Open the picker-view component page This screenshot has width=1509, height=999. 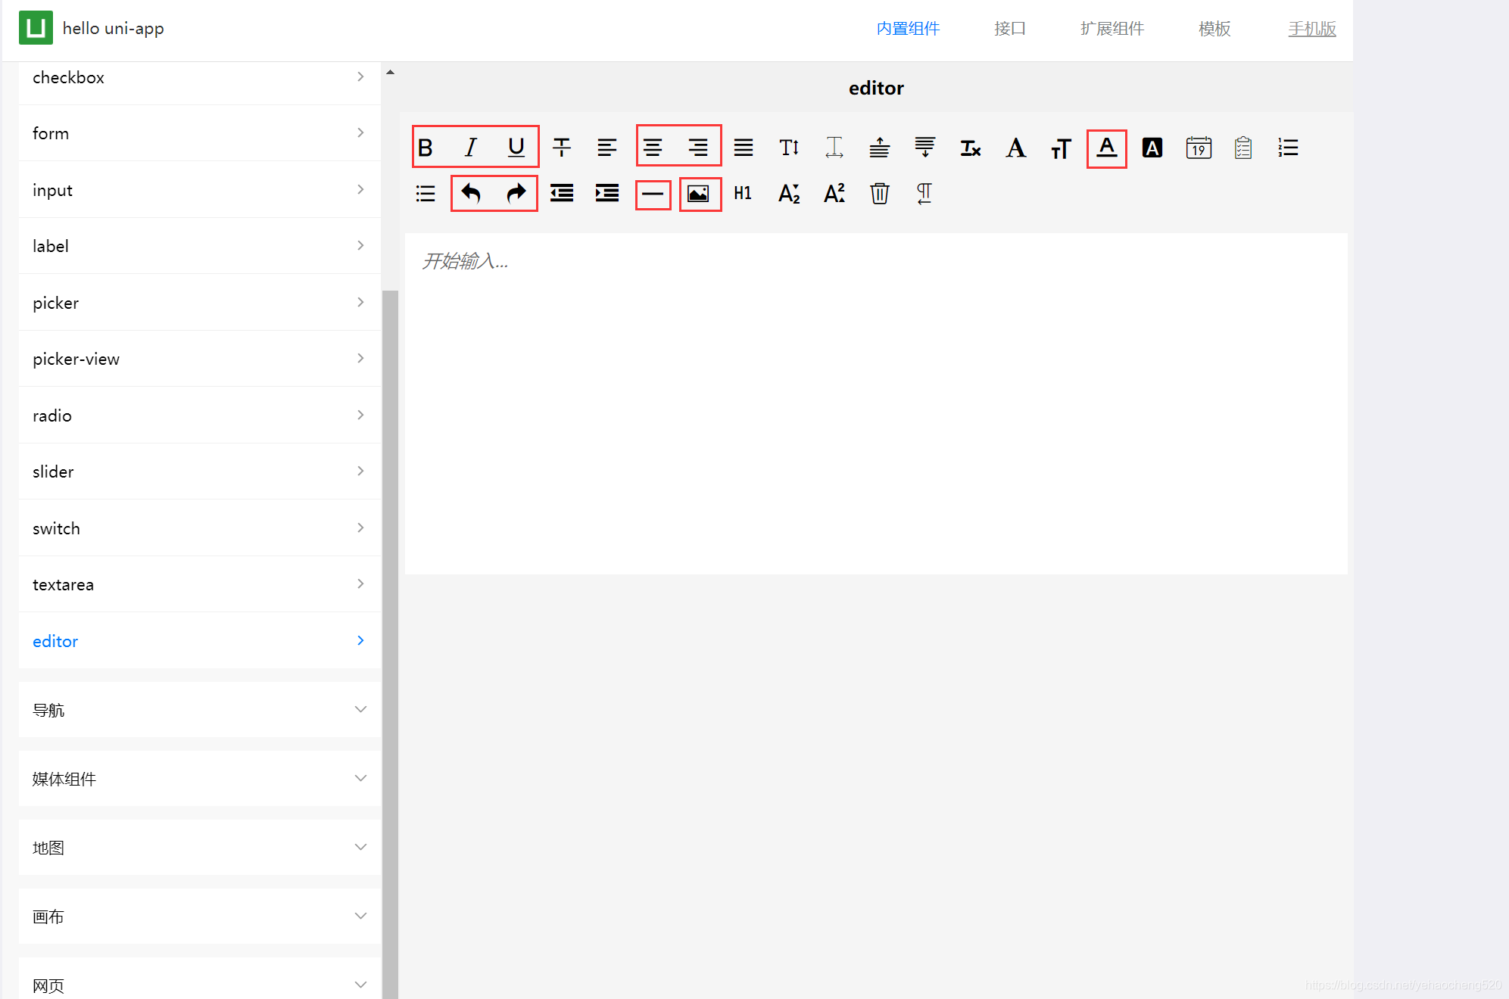tap(200, 359)
